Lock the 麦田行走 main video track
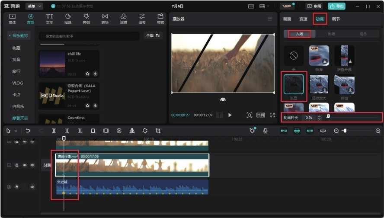This screenshot has width=384, height=218. (x=17, y=165)
